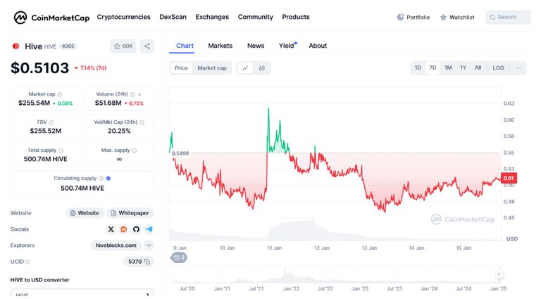
Task: Expand Volume (24h) arrow
Action: (139, 94)
